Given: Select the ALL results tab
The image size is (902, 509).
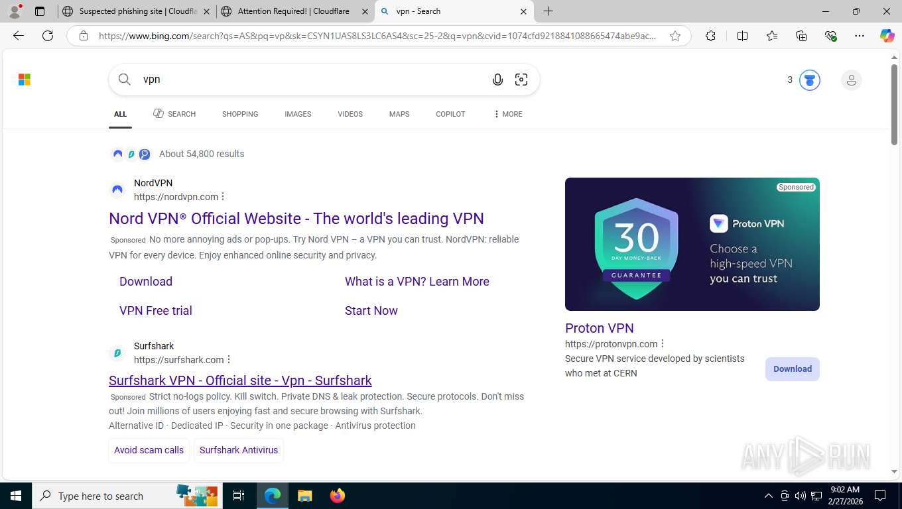Looking at the screenshot, I should pos(120,114).
